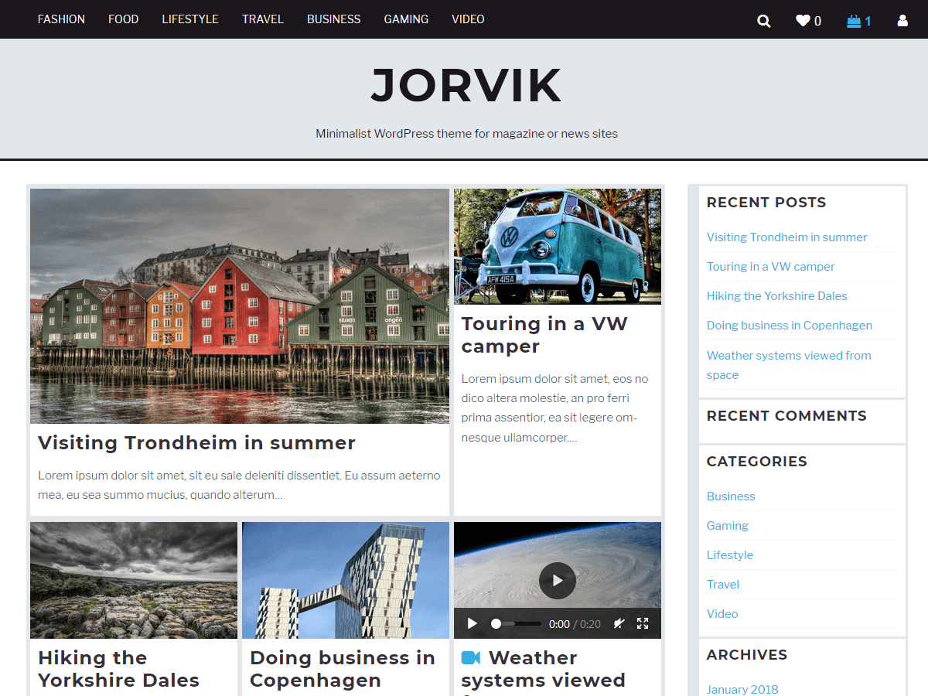
Task: Open the January 2018 archive
Action: point(742,689)
